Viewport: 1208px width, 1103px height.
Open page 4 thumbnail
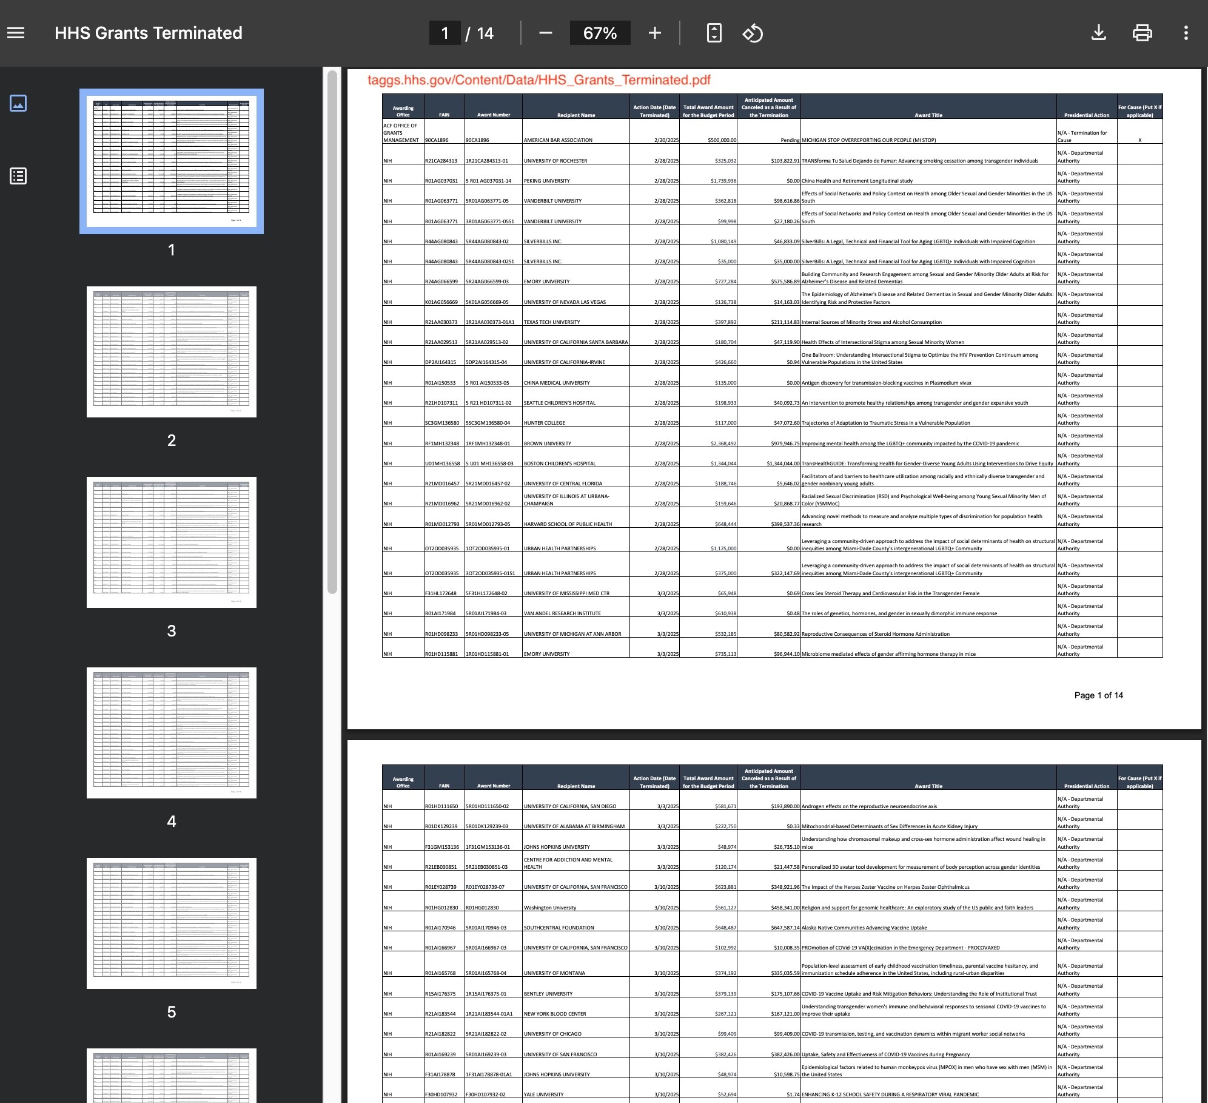[x=172, y=733]
